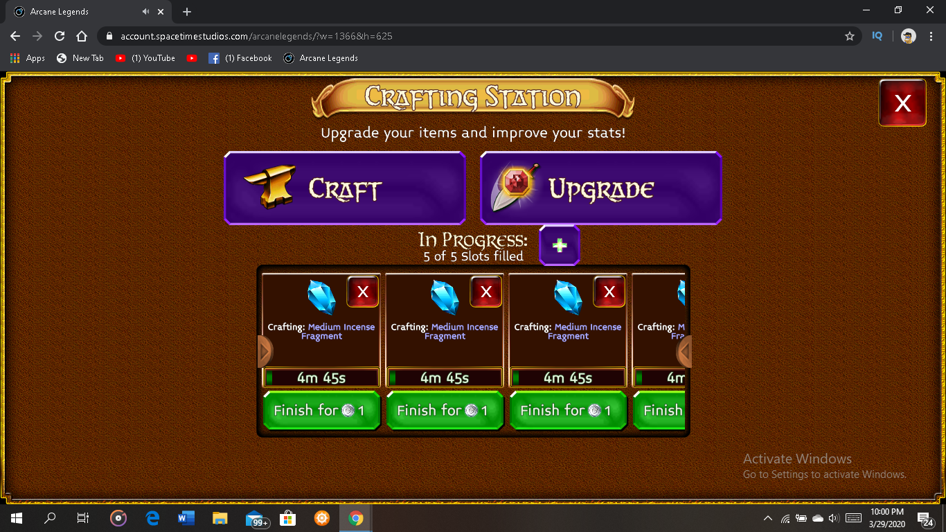Click the third 4m 45s progress bar
The height and width of the screenshot is (532, 946).
[569, 378]
